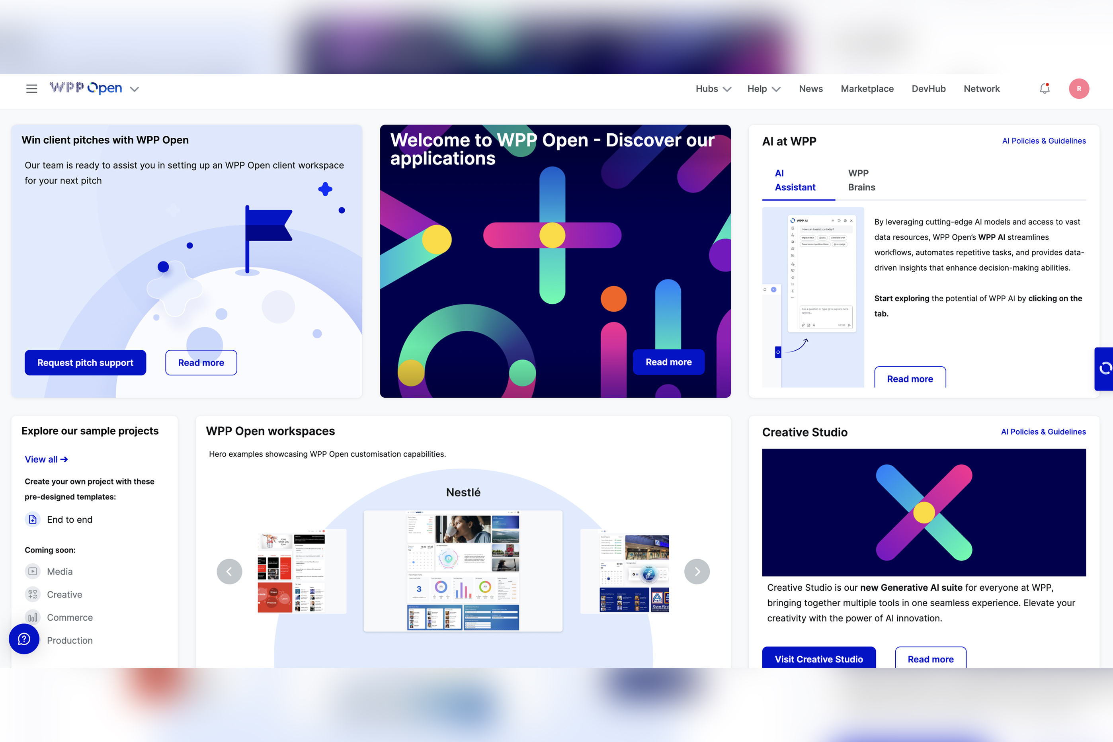The width and height of the screenshot is (1113, 742).
Task: Click the Creative template icon
Action: click(32, 594)
